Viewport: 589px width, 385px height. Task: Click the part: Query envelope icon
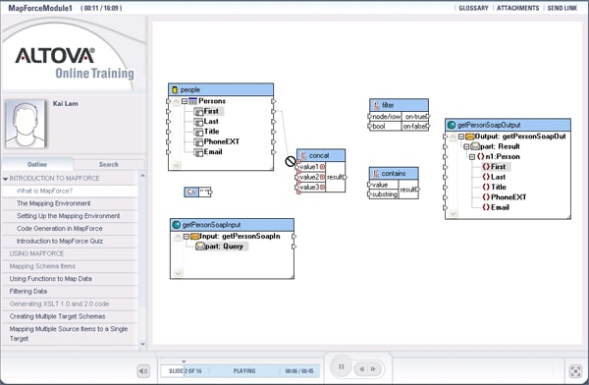click(x=200, y=247)
